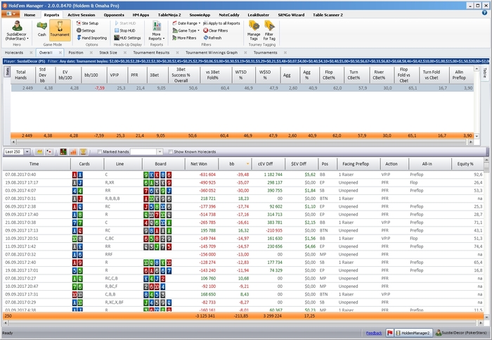Screen dimensions: 492x340
Task: Refresh the report
Action: pyautogui.click(x=212, y=38)
